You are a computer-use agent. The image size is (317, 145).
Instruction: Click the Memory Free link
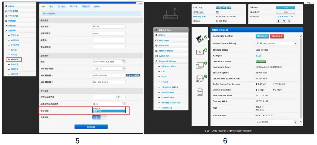[x=200, y=17]
